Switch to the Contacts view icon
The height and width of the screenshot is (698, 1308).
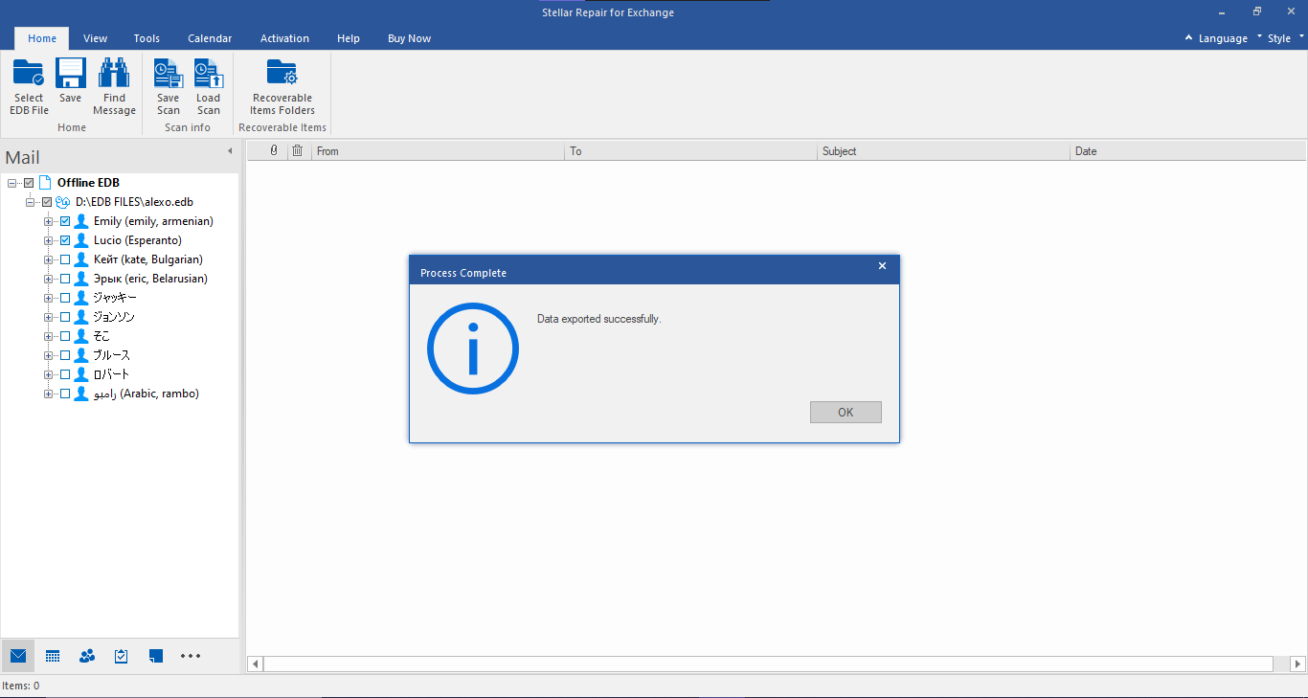pyautogui.click(x=87, y=656)
